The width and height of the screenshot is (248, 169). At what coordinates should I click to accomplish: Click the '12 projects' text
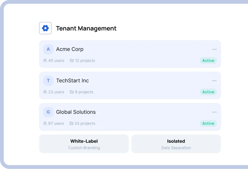85,61
